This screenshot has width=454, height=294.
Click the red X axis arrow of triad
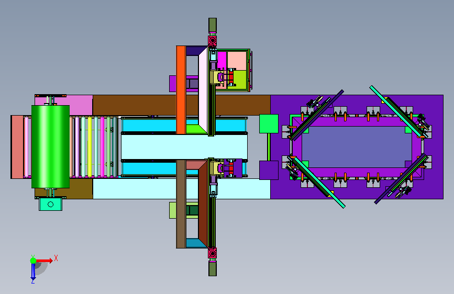click(45, 261)
